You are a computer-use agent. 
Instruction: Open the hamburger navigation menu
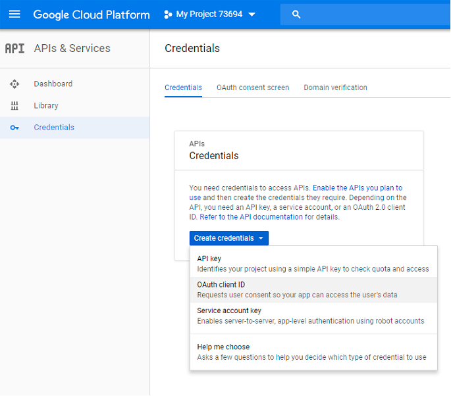point(14,14)
